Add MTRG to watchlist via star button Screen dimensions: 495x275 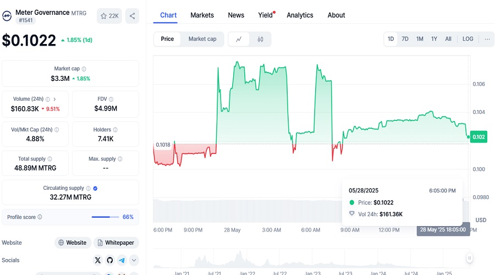click(x=109, y=16)
